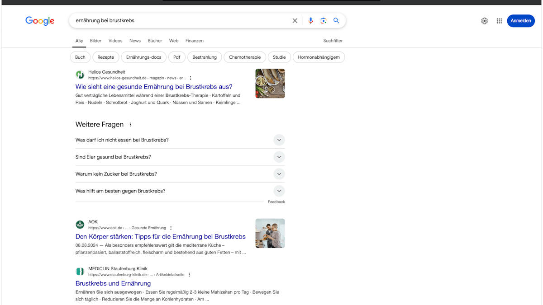
Task: Click the search magnifier icon
Action: coord(336,20)
